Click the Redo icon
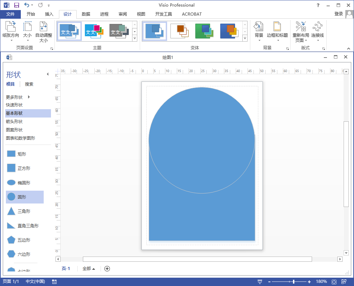The image size is (354, 286). point(41,5)
